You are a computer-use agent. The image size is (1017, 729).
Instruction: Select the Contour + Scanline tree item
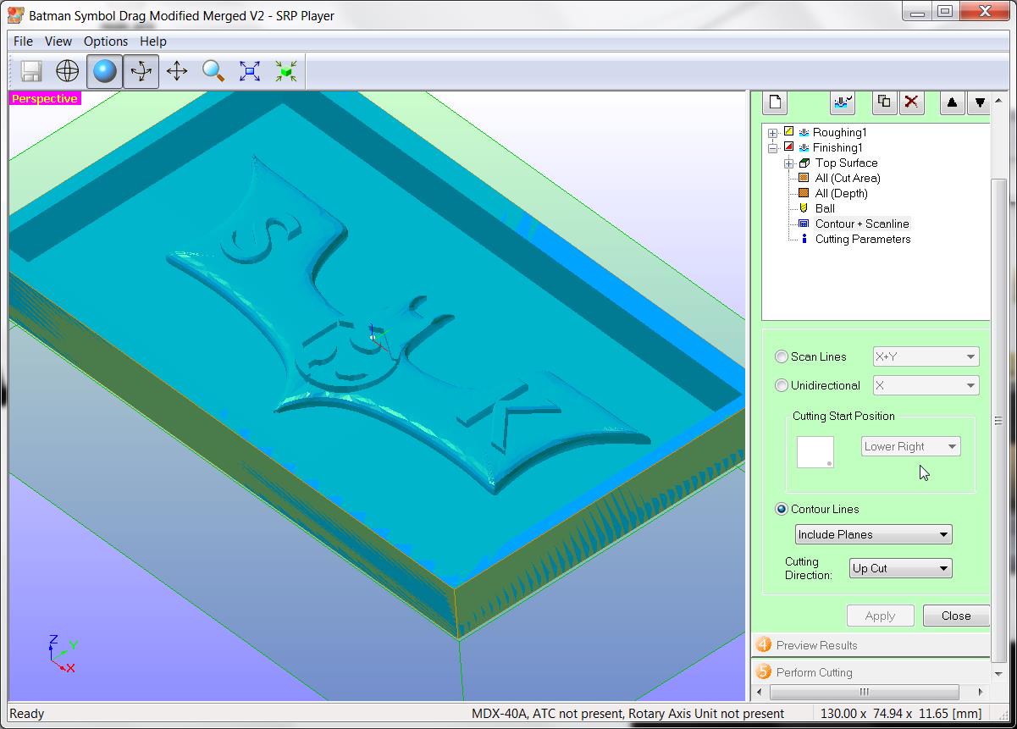(x=862, y=224)
